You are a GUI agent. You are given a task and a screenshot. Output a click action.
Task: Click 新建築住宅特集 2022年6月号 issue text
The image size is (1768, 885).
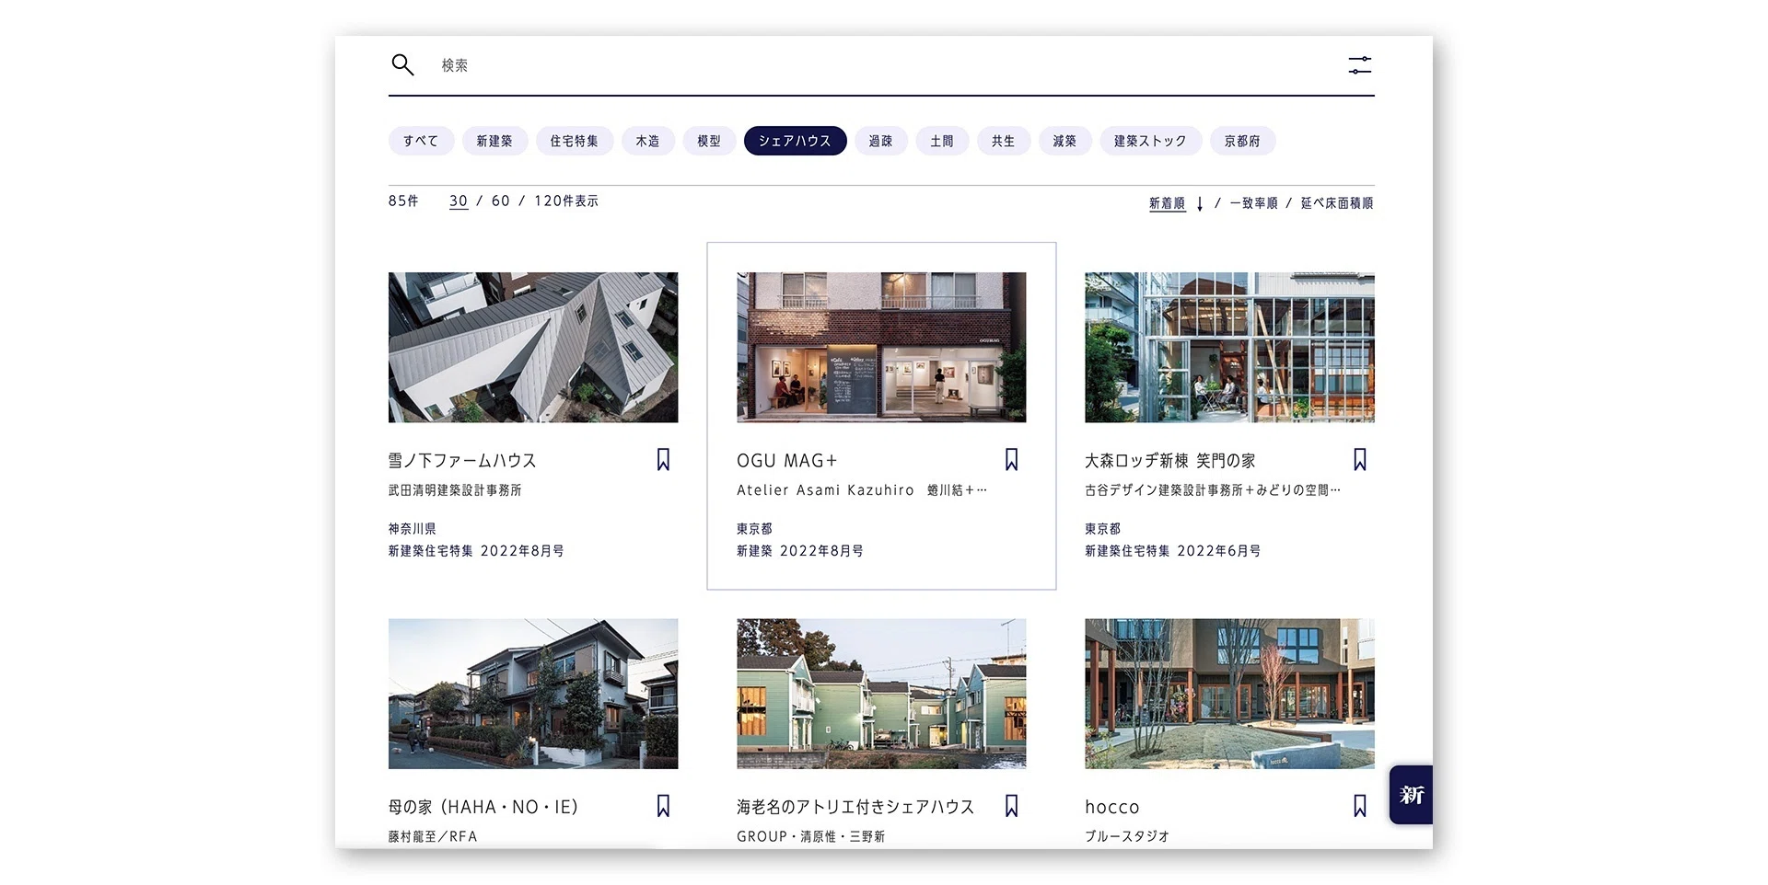[1173, 551]
